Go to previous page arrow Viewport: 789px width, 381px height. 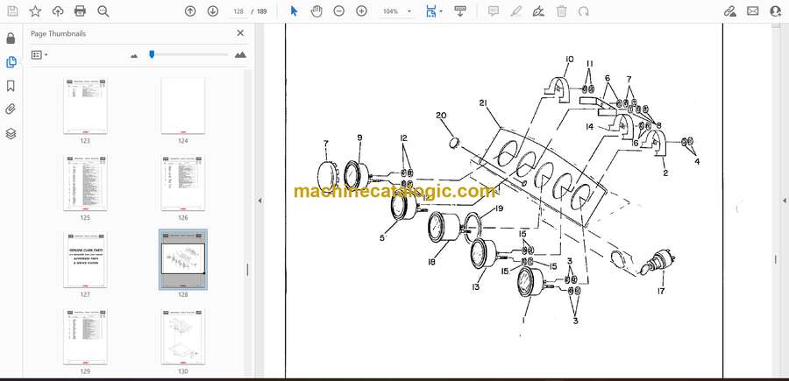pyautogui.click(x=190, y=11)
